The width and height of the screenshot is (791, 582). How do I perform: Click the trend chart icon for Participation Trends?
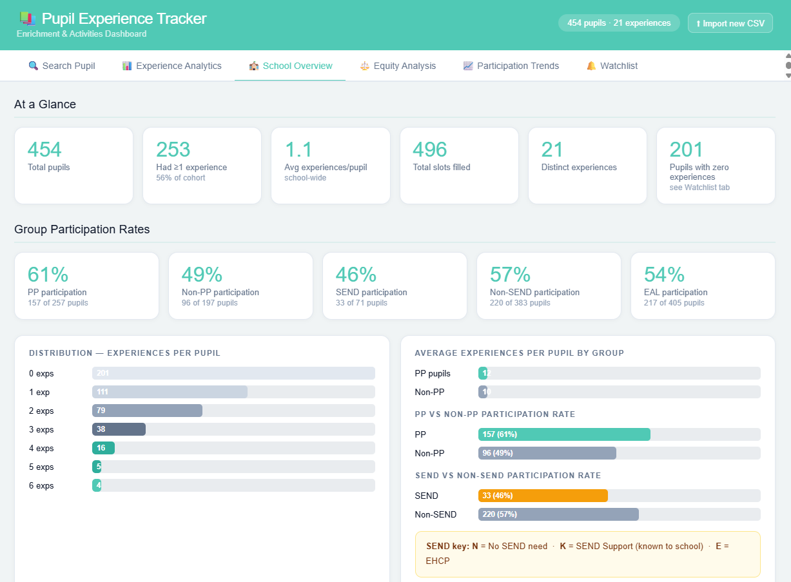tap(468, 66)
